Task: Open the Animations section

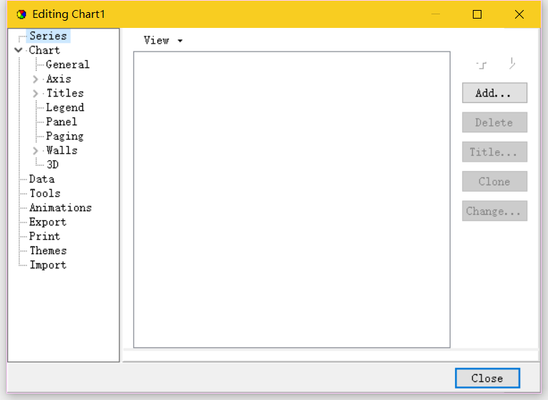Action: point(61,208)
